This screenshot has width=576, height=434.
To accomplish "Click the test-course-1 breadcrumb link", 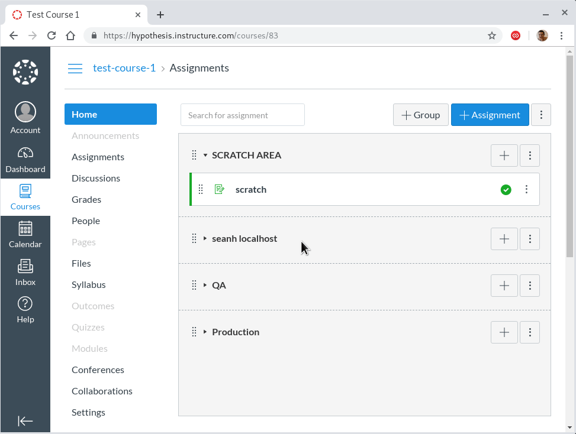I will (x=124, y=69).
